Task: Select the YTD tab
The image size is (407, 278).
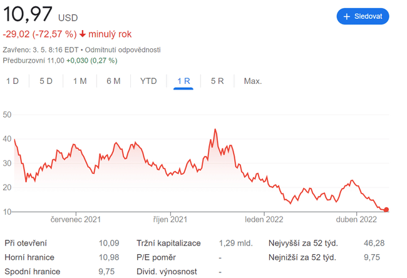Action: (x=148, y=81)
